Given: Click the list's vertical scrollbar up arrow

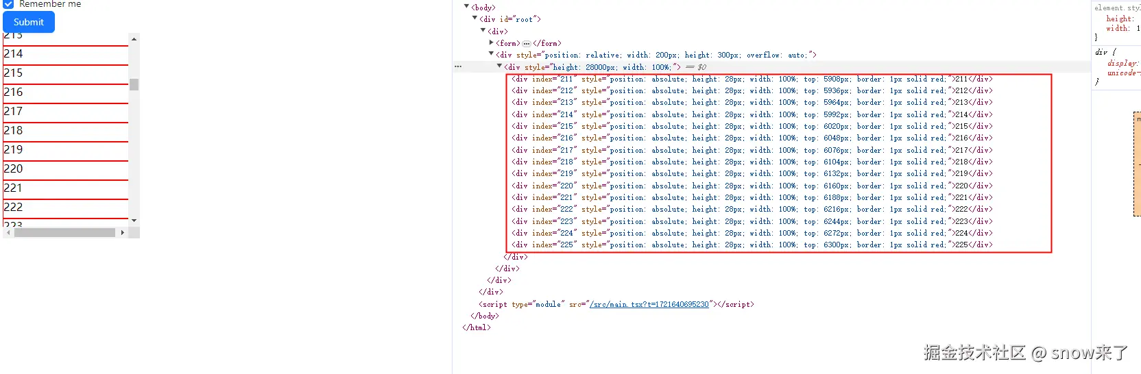Looking at the screenshot, I should pyautogui.click(x=134, y=39).
